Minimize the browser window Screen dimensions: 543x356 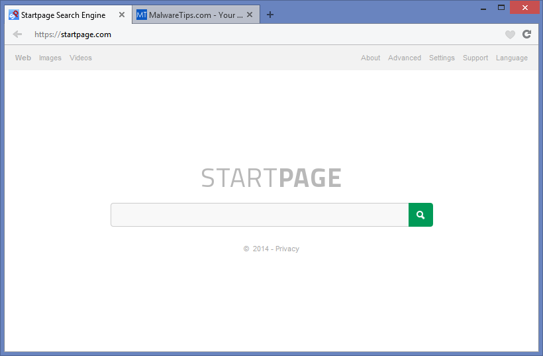[x=483, y=8]
